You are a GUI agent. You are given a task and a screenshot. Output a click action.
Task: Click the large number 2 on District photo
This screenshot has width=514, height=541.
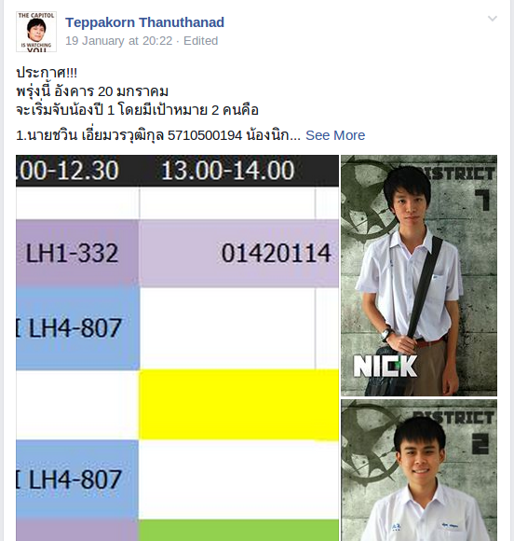(480, 444)
